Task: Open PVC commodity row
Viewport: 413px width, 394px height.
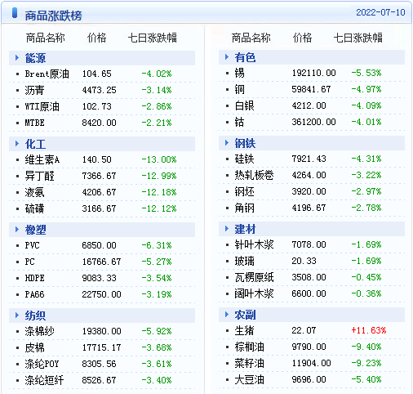Action: [102, 245]
